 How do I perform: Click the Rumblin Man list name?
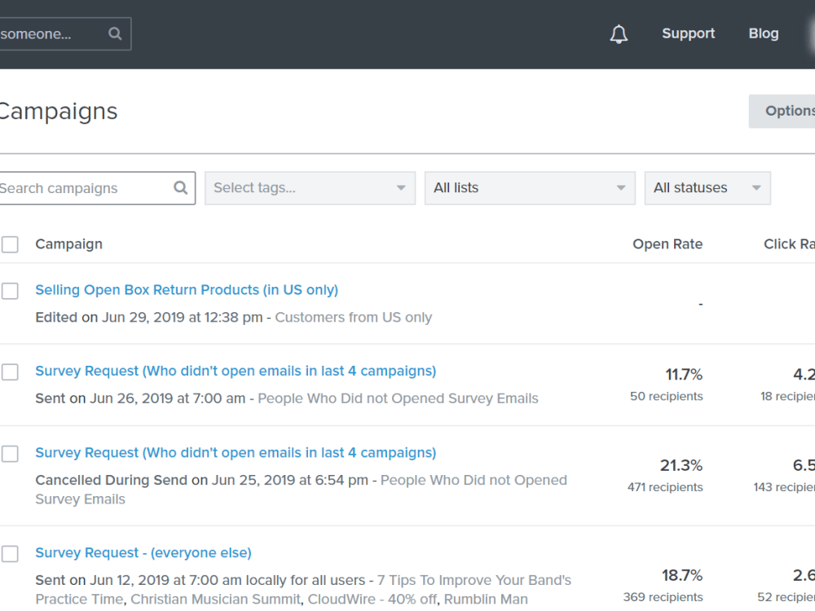point(486,599)
